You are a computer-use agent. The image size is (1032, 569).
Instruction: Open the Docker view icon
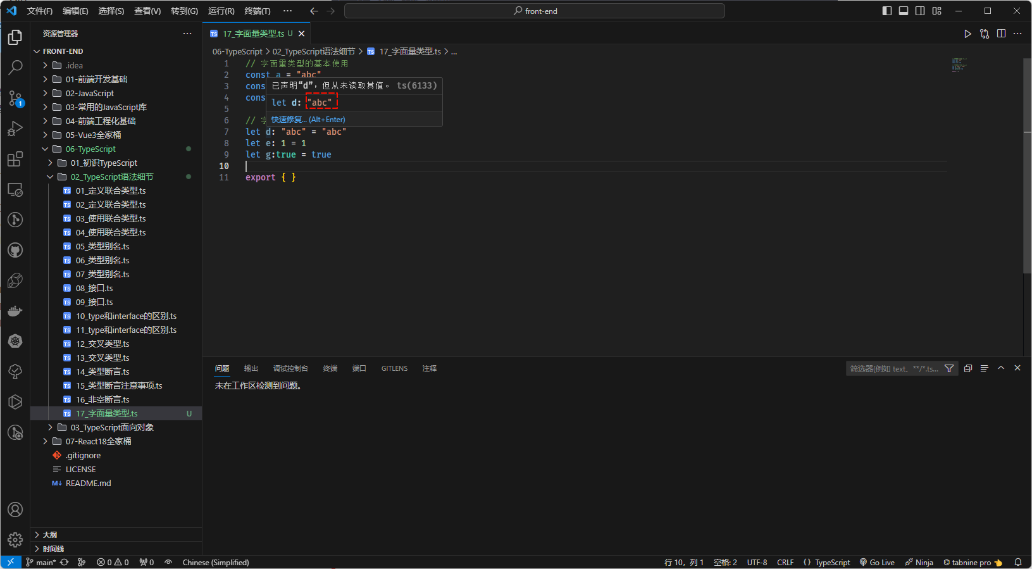pyautogui.click(x=15, y=311)
